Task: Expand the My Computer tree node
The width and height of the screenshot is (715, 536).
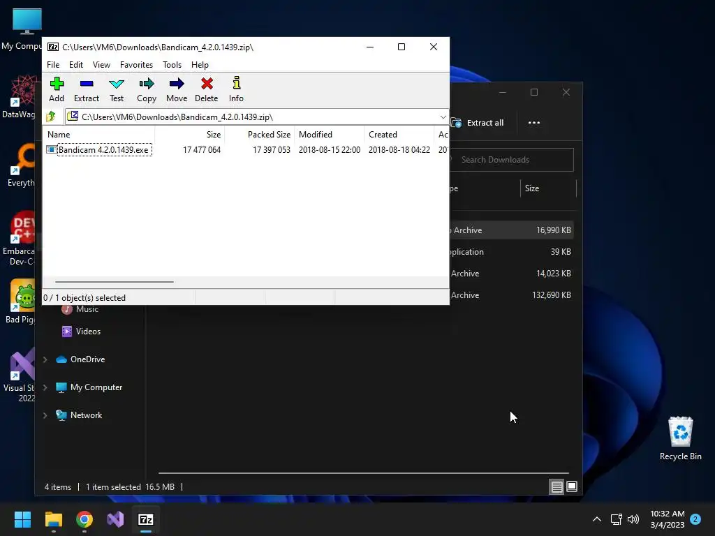Action: pos(45,387)
